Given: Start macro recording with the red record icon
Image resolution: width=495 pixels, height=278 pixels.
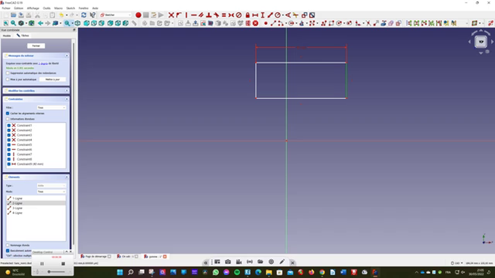Looking at the screenshot, I should [138, 15].
